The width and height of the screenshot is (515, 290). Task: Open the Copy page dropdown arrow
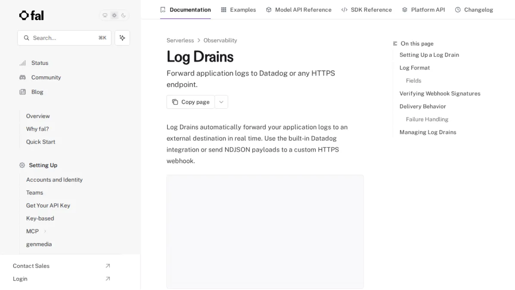point(221,102)
